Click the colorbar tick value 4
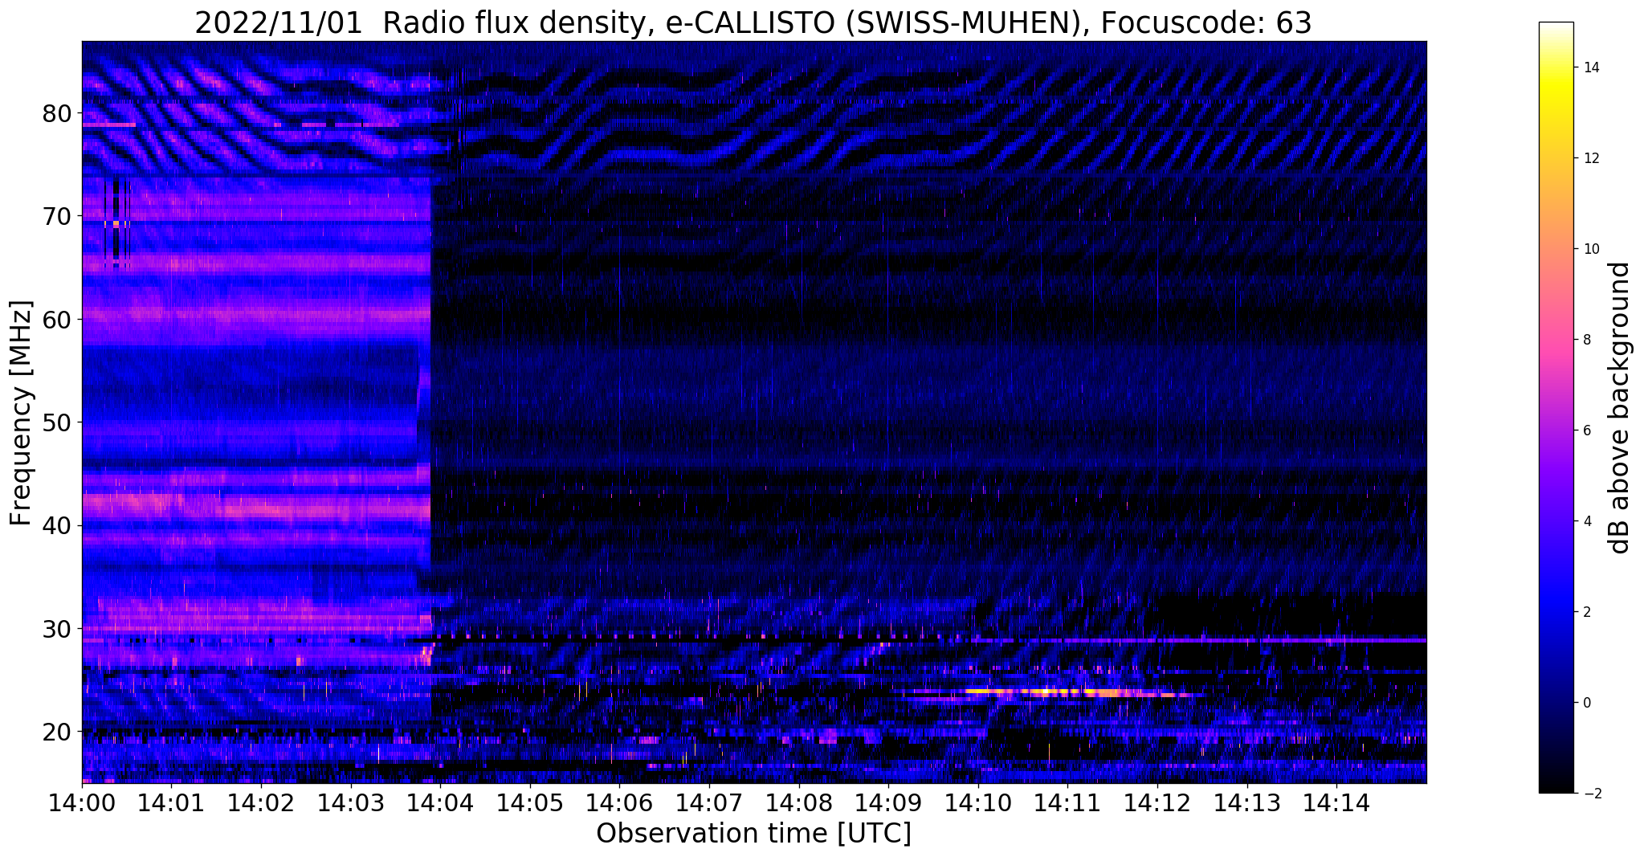This screenshot has width=1644, height=857. tap(1585, 521)
